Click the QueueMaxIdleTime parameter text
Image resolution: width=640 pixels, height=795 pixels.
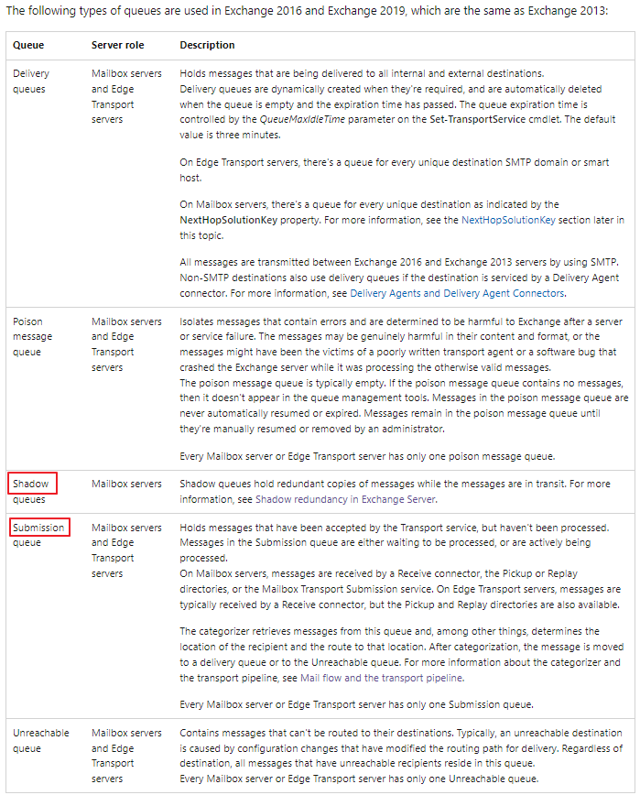coord(302,119)
